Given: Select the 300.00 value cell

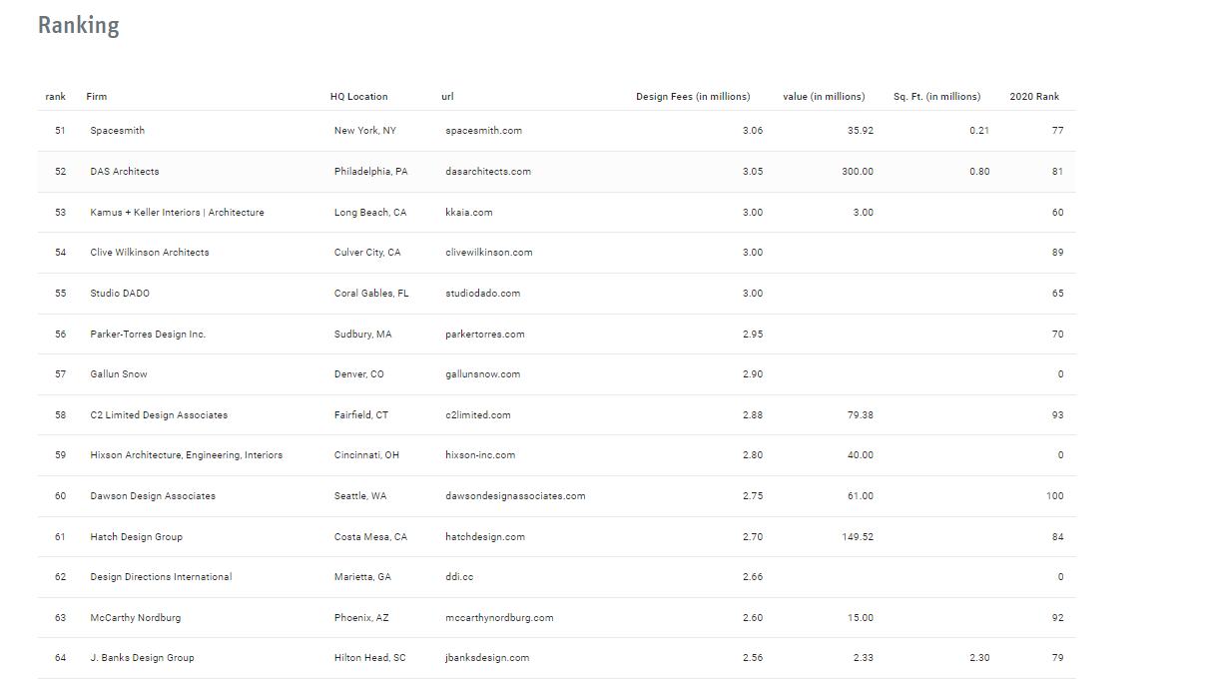Looking at the screenshot, I should (858, 172).
